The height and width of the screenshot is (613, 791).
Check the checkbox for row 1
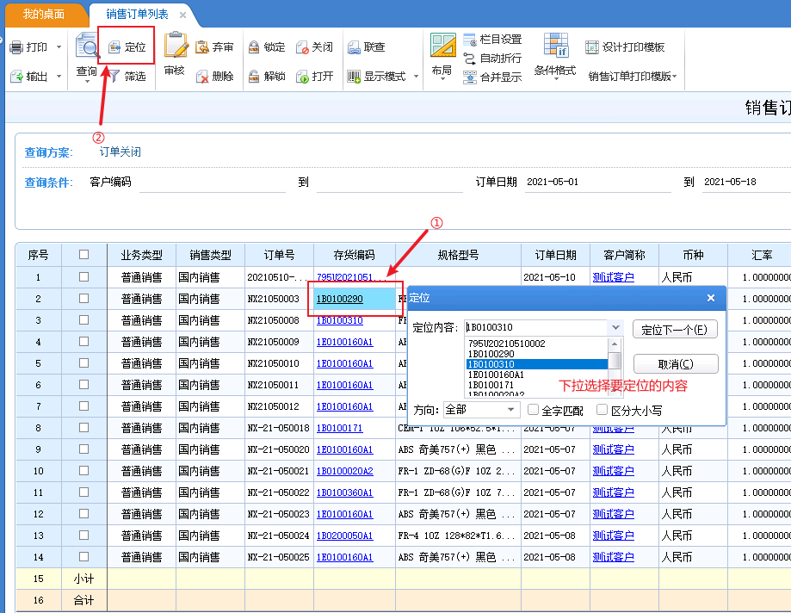point(83,277)
